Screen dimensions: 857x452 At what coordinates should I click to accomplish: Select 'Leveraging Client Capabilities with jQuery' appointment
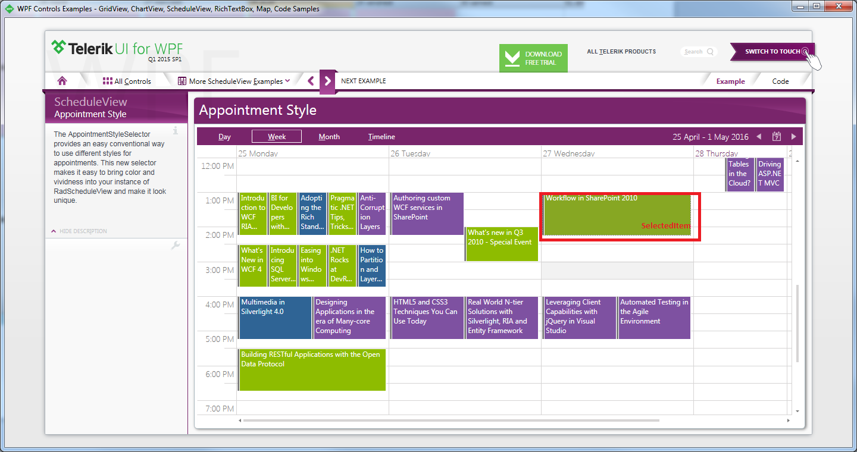pyautogui.click(x=580, y=318)
